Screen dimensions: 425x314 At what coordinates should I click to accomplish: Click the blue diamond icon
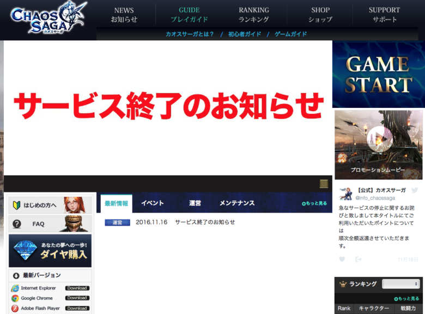(25, 250)
